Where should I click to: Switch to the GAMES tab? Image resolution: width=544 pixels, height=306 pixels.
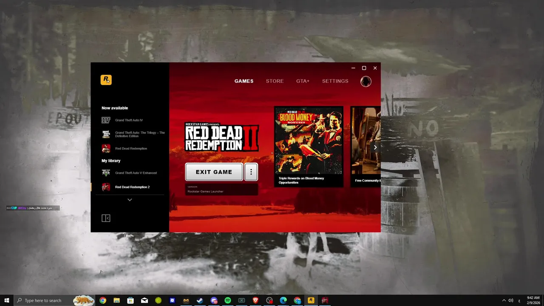244,81
